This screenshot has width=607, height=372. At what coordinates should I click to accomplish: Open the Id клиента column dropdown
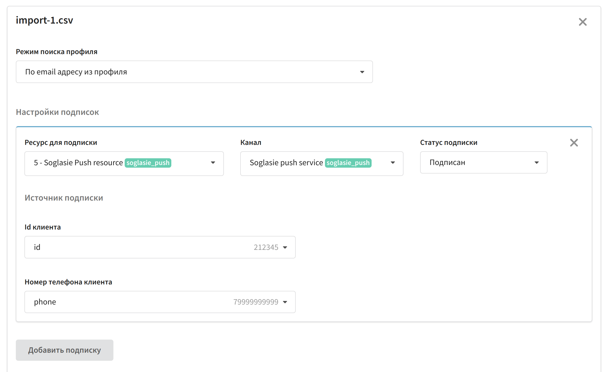tap(160, 247)
